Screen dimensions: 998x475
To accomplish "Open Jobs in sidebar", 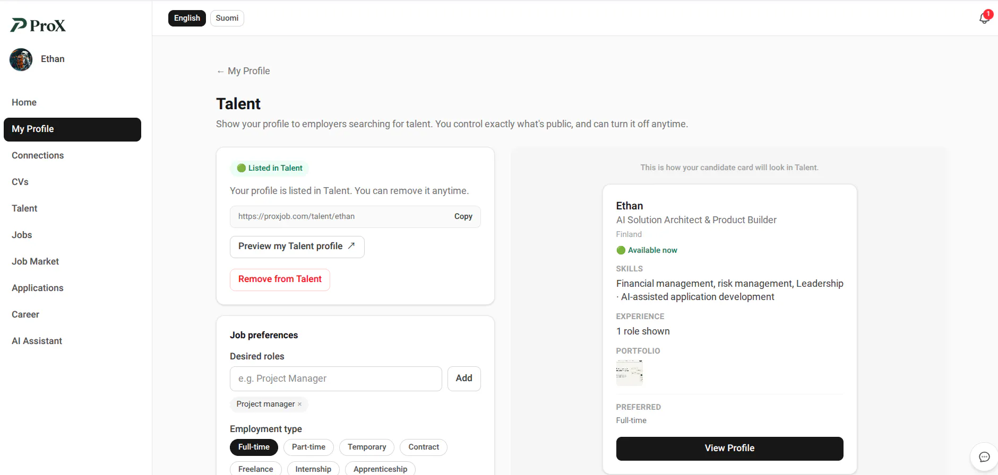I will pos(72,235).
